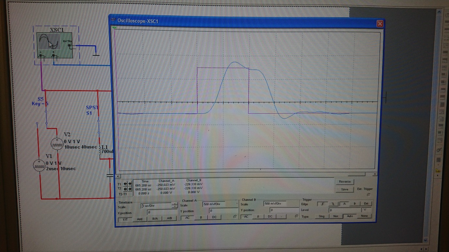
Task: Click the Channel A Y position field
Action: (223, 211)
